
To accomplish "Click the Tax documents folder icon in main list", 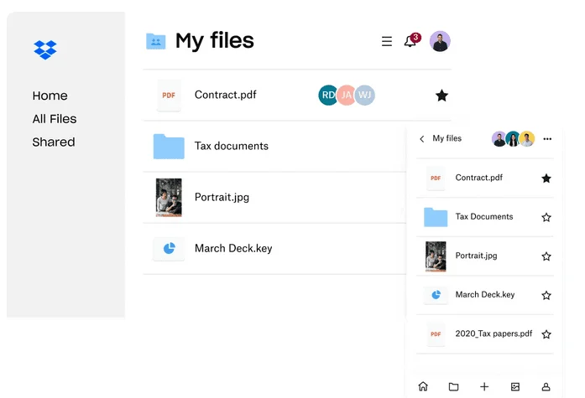I will pyautogui.click(x=169, y=147).
